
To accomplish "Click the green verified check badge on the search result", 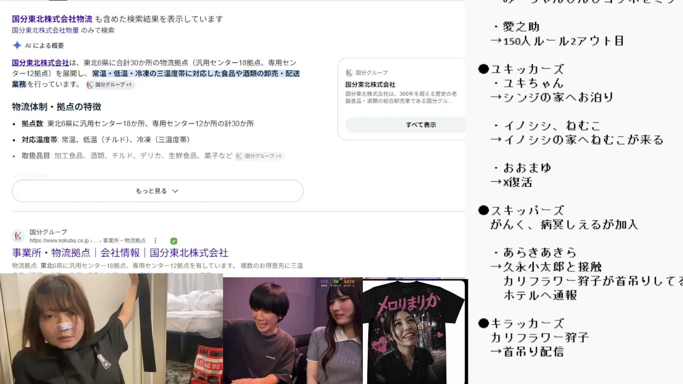I will pyautogui.click(x=173, y=241).
